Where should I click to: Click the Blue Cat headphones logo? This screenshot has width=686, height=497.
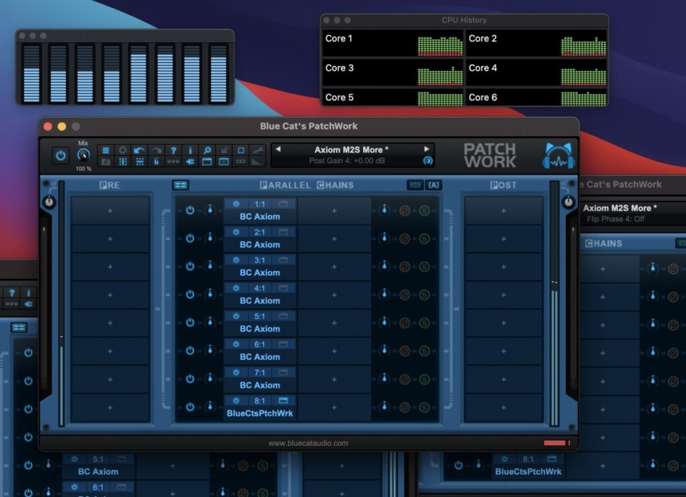tap(559, 156)
